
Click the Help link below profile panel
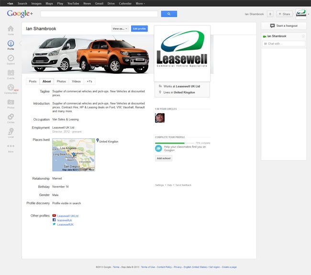[x=169, y=185]
